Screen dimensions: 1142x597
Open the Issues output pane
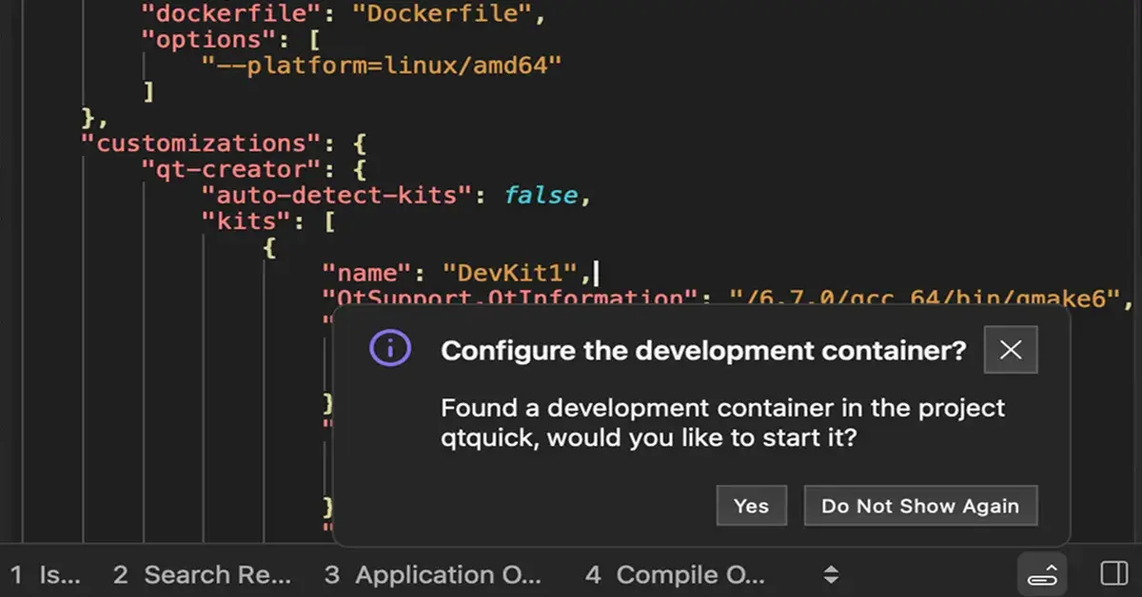click(43, 574)
